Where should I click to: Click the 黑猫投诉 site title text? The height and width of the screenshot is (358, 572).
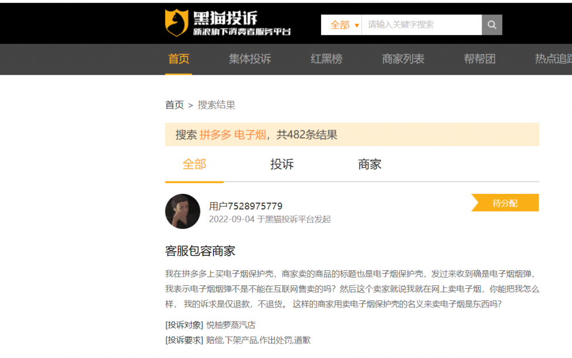coord(225,18)
